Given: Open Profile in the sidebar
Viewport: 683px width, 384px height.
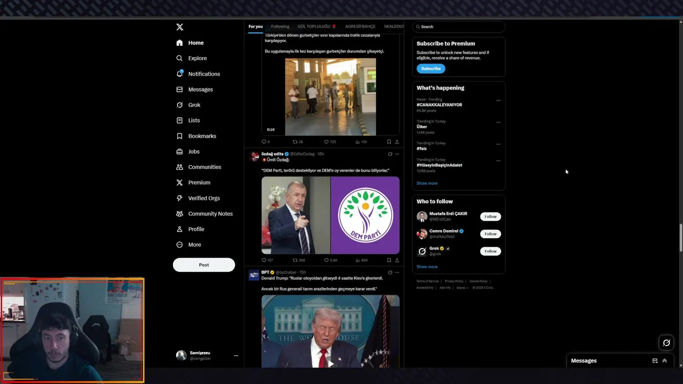Looking at the screenshot, I should click(190, 229).
